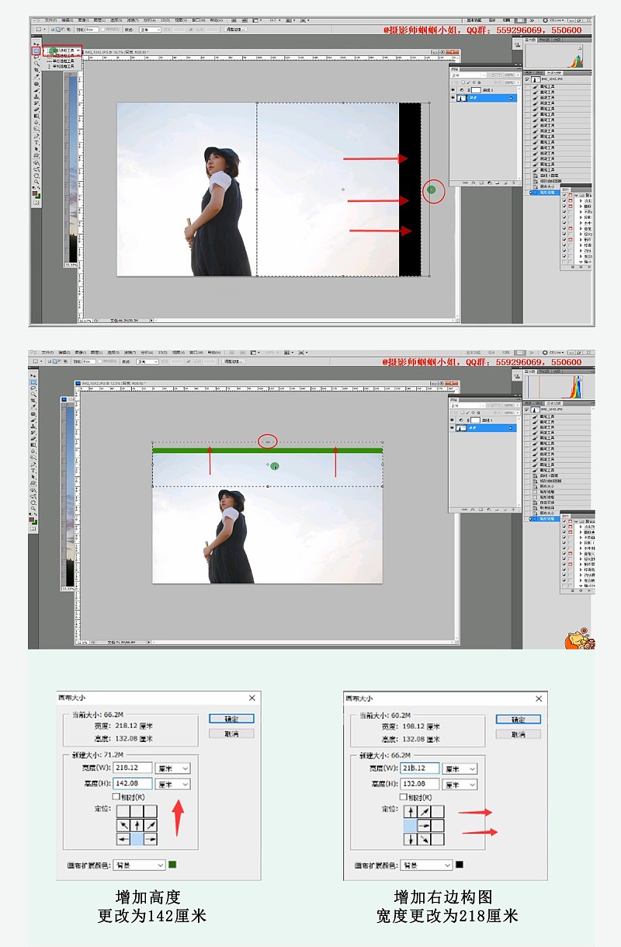Select right-arrow anchor cell in green-swatch dialog
This screenshot has width=621, height=947.
coord(151,839)
